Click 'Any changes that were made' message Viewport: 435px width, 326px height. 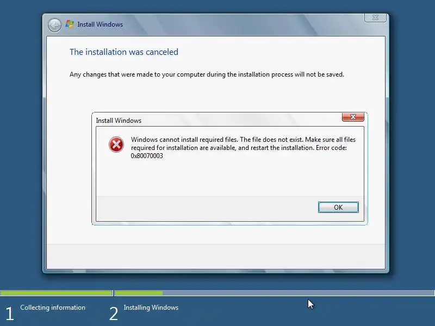(x=207, y=74)
